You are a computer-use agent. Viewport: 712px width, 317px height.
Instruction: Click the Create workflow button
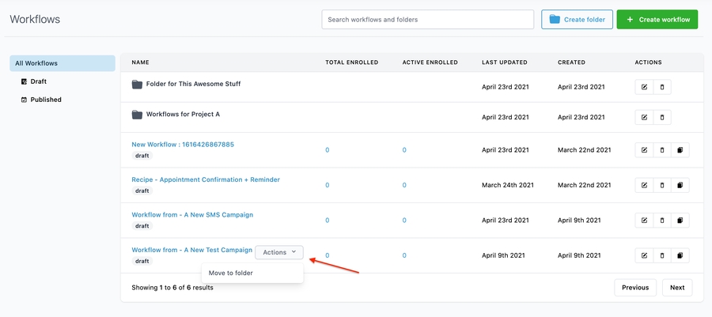pos(657,20)
